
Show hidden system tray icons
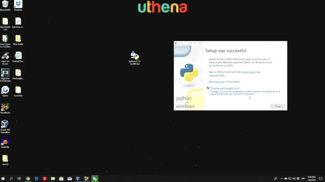point(281,179)
